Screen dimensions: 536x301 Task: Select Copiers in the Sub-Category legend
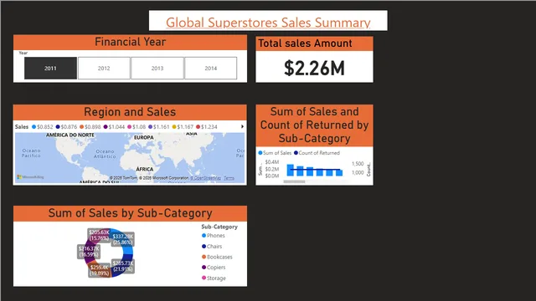tap(214, 268)
